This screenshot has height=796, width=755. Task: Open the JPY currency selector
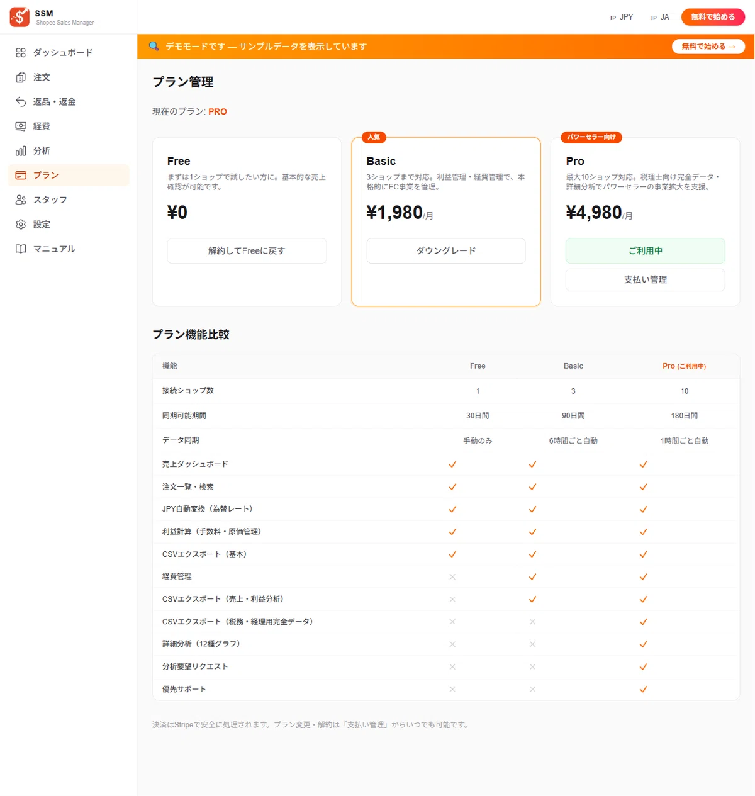point(622,17)
